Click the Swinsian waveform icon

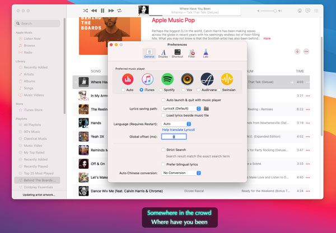(227, 79)
